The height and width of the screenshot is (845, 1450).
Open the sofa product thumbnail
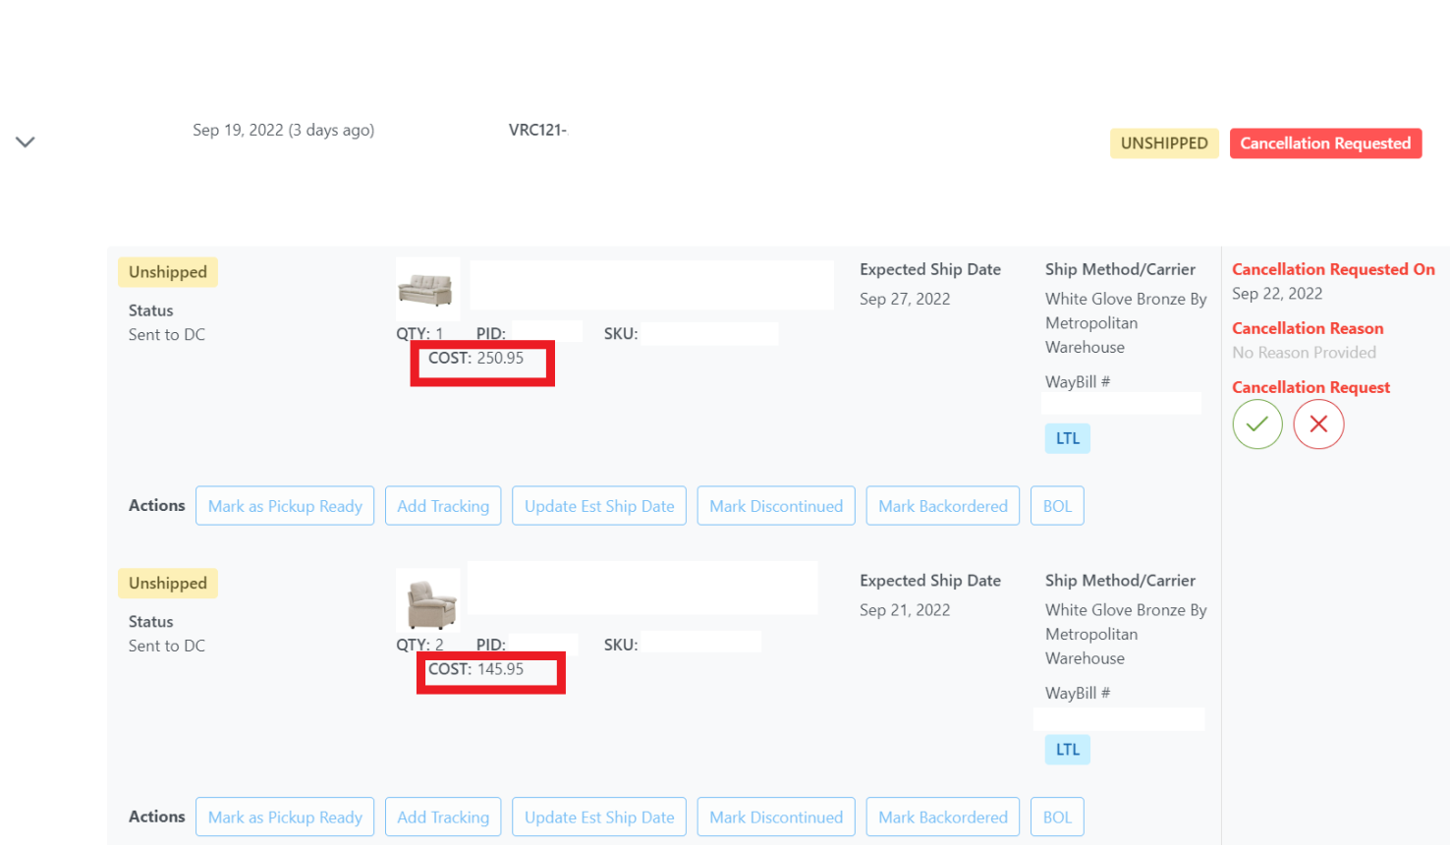(426, 289)
